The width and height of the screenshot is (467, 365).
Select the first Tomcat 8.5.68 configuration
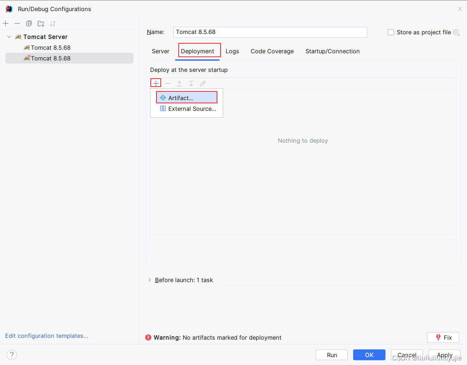coord(50,48)
